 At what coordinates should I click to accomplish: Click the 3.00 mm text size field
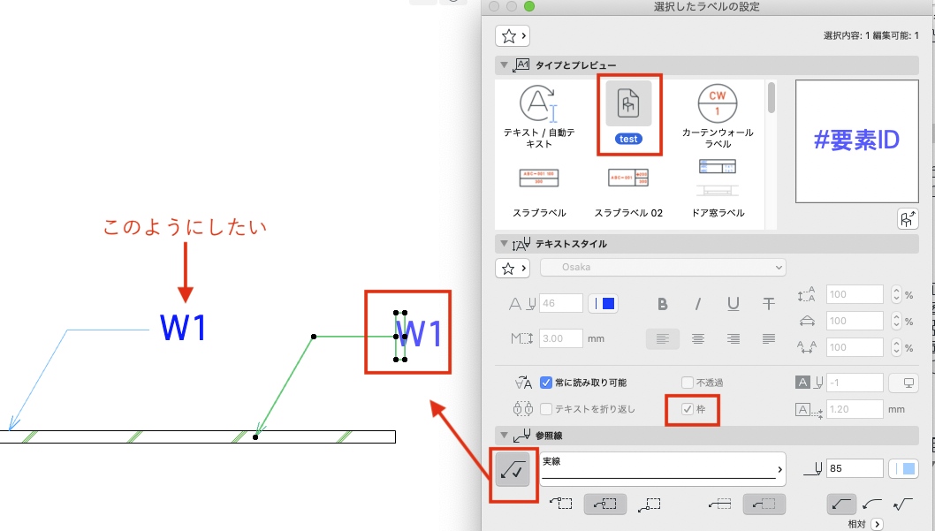coord(560,338)
